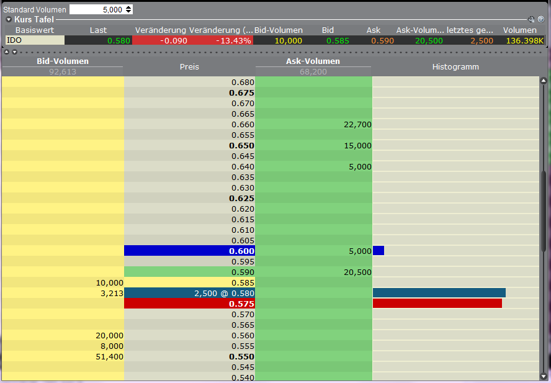The width and height of the screenshot is (551, 383).
Task: Click the bid total 92,613
Action: [63, 72]
